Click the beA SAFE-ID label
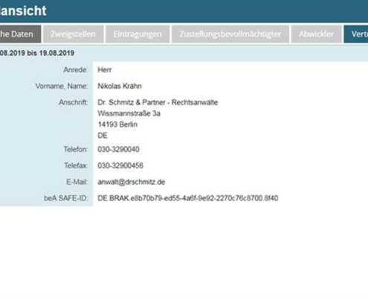 66,198
